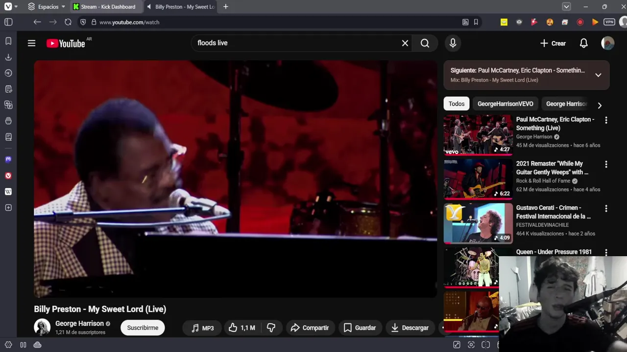
Task: Start voice search with microphone
Action: (453, 43)
